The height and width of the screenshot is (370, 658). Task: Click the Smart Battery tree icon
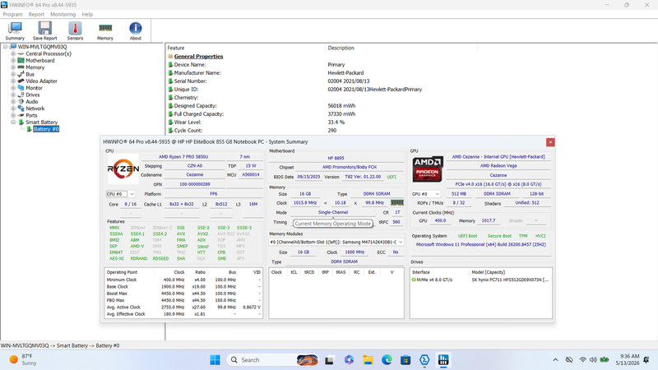pyautogui.click(x=21, y=122)
